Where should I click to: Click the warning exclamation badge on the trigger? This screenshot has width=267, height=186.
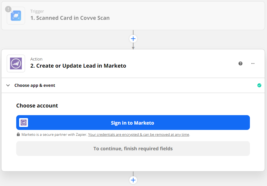coord(8,9)
